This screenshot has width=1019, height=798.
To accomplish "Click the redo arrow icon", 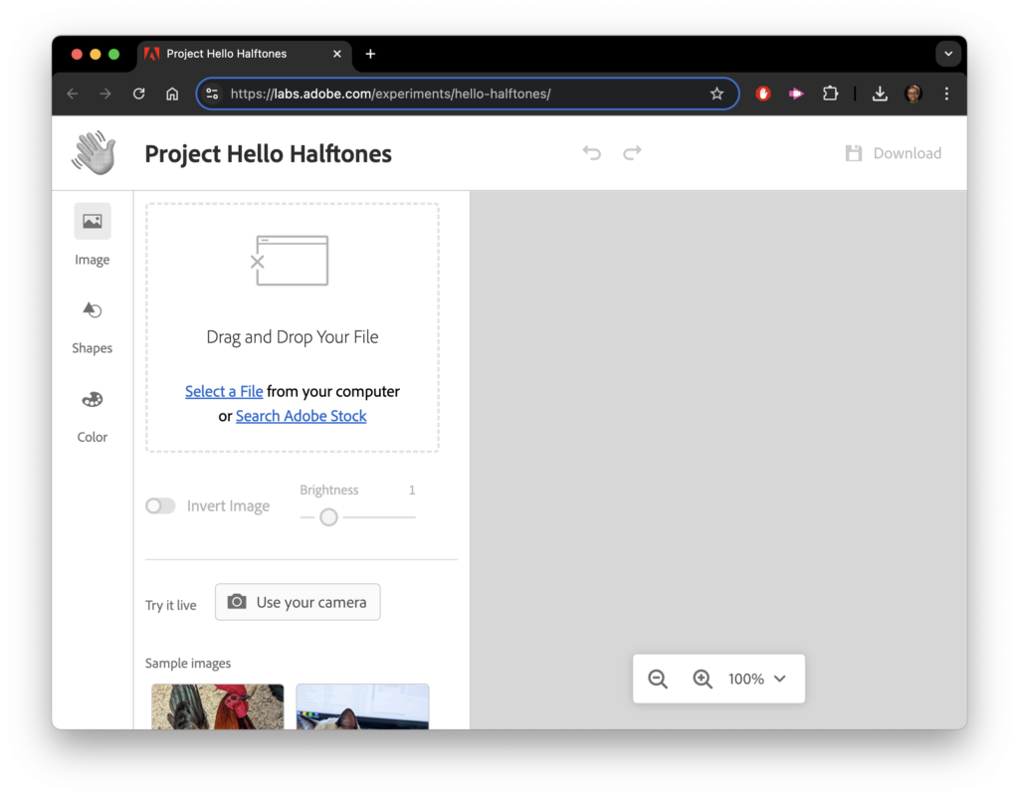I will click(x=632, y=152).
